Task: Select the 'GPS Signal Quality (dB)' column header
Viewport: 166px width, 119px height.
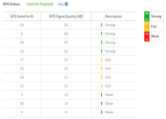Action: [66, 16]
